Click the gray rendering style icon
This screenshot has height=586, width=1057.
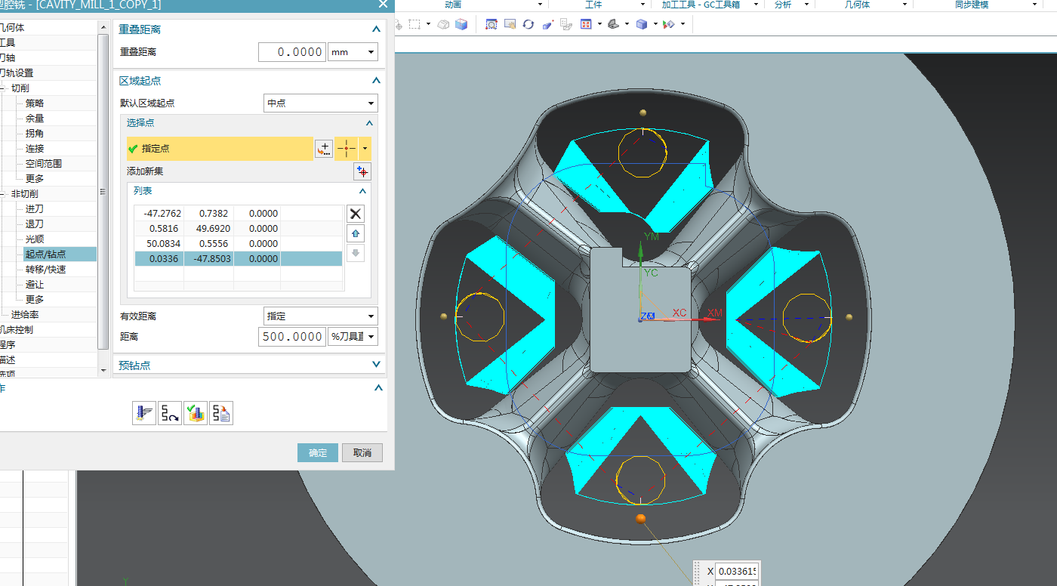tap(614, 24)
